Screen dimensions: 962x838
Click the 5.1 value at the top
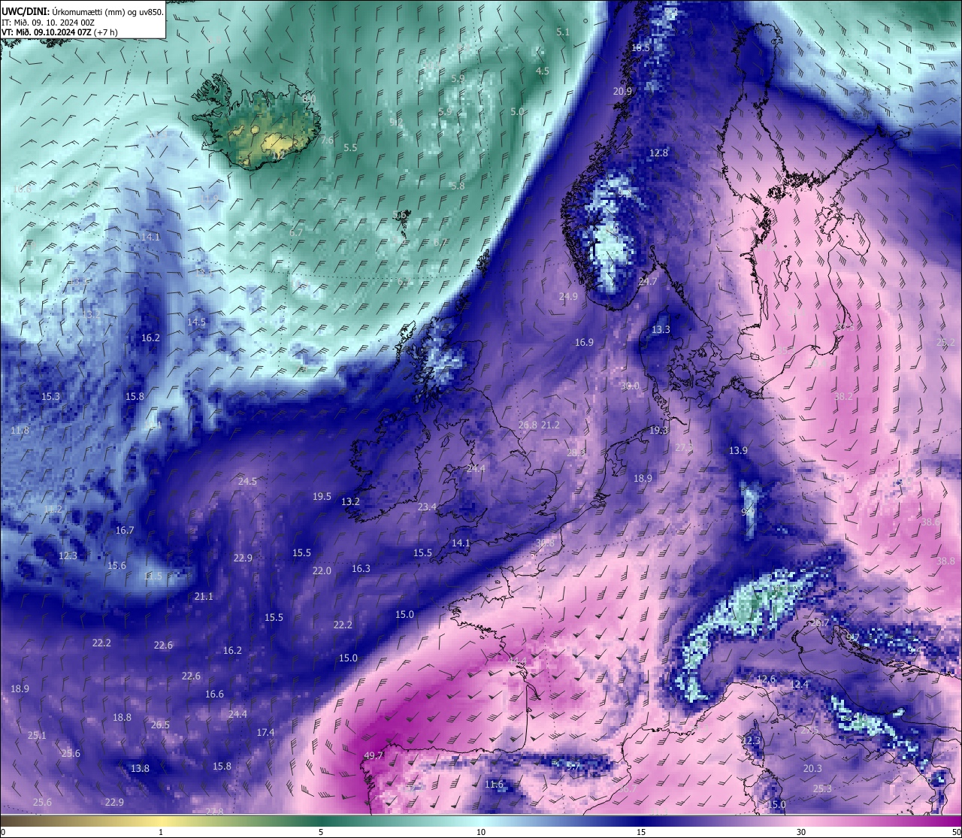[563, 32]
